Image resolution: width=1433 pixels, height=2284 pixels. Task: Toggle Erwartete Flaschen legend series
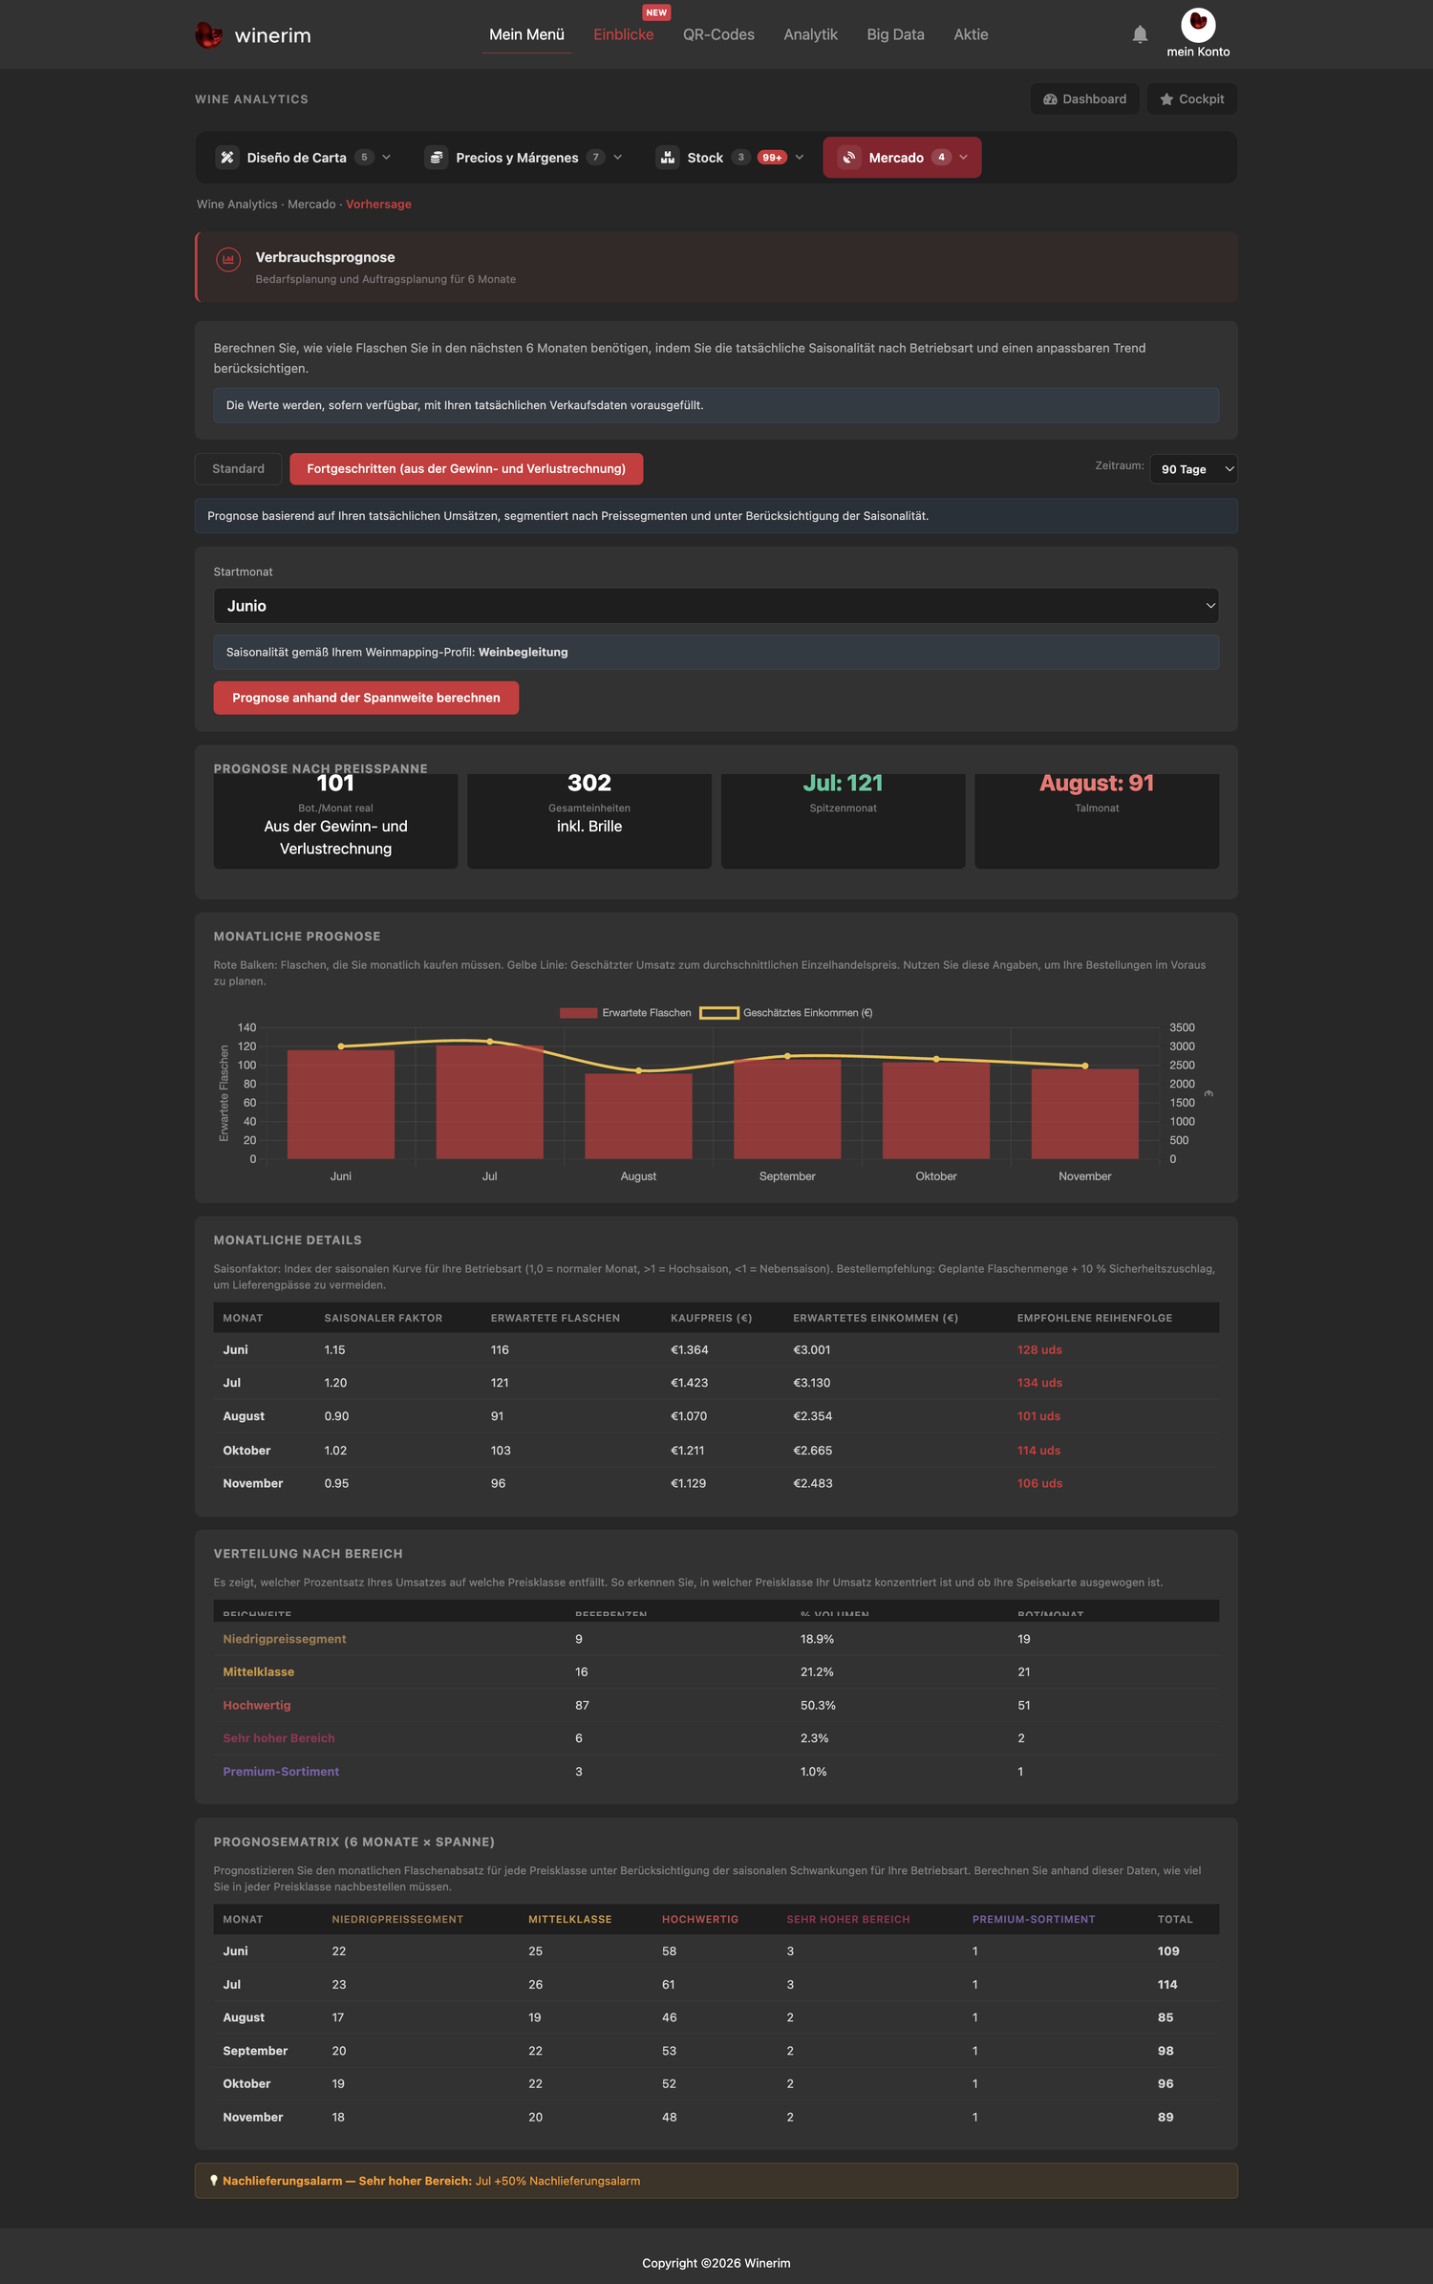coord(625,1013)
